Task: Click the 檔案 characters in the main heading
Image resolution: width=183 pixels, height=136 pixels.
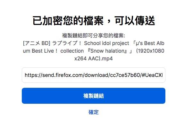Action: (94, 21)
